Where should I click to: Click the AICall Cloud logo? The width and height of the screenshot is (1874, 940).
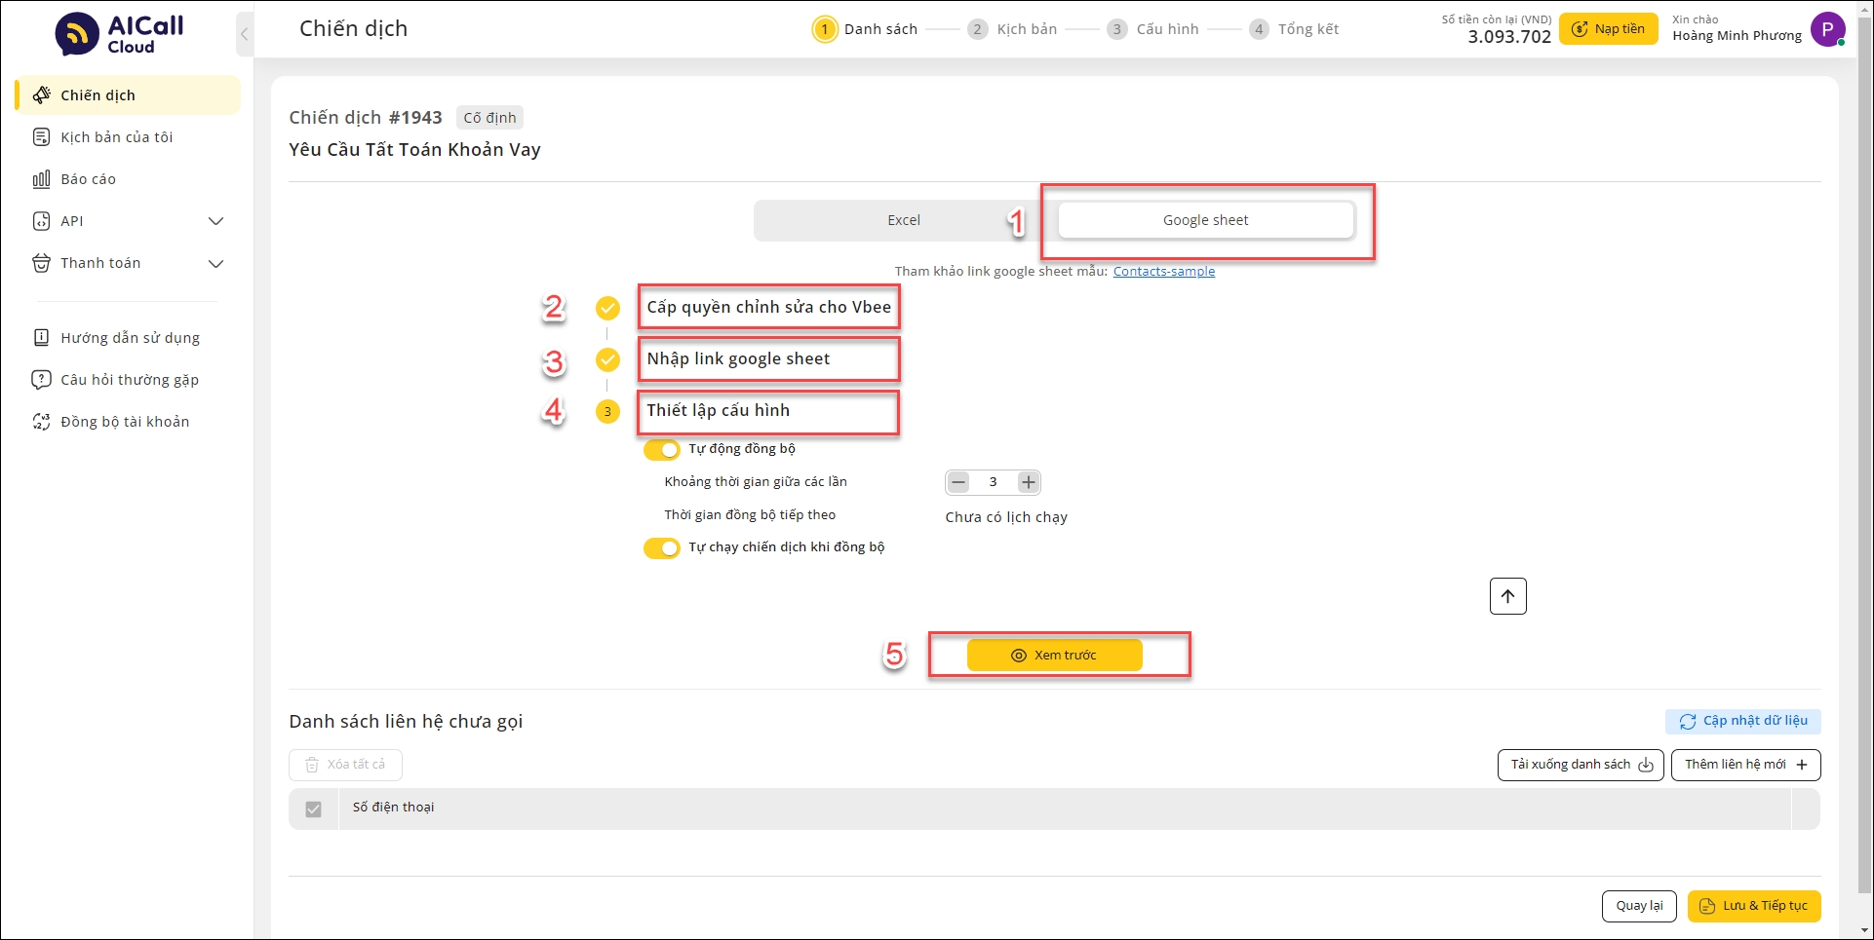coord(119,34)
